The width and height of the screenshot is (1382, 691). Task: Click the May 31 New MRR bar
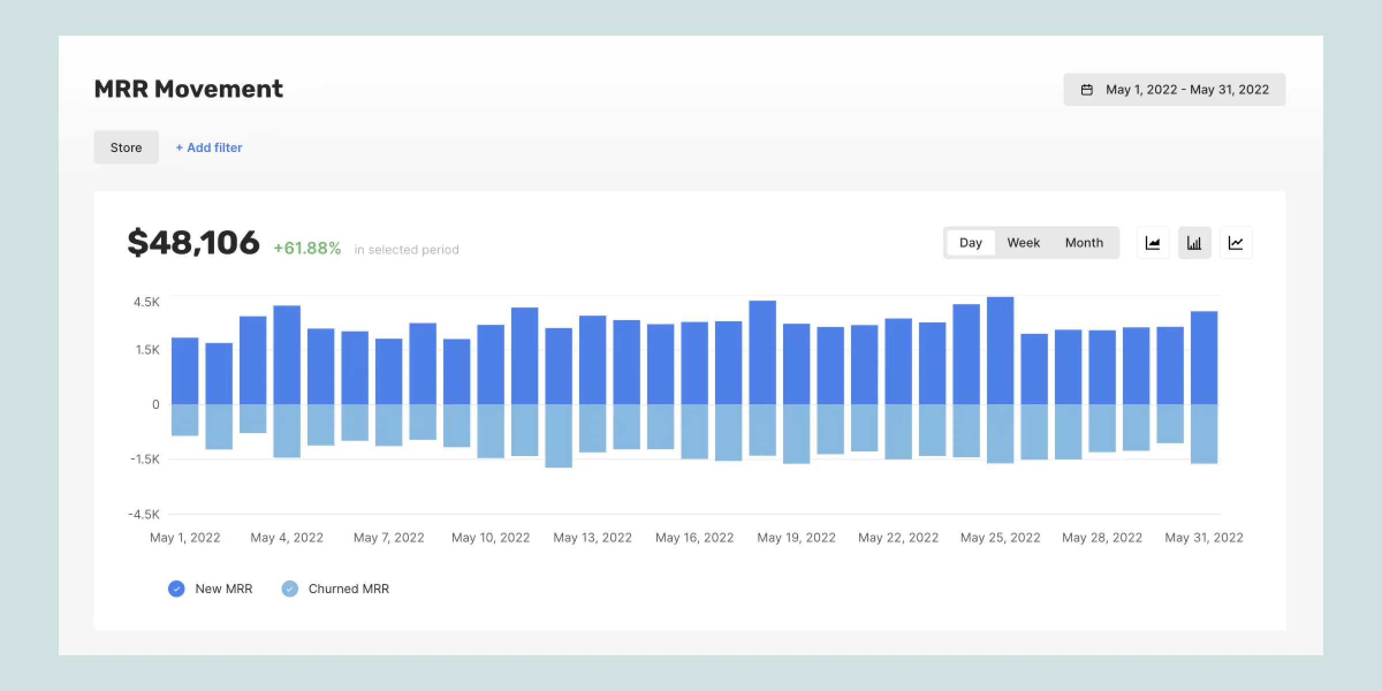pyautogui.click(x=1204, y=357)
